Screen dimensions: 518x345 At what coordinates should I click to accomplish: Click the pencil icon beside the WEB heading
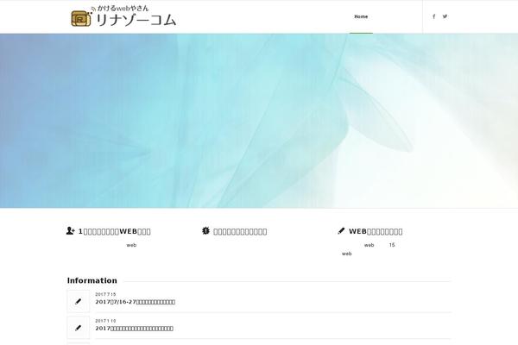coord(341,231)
